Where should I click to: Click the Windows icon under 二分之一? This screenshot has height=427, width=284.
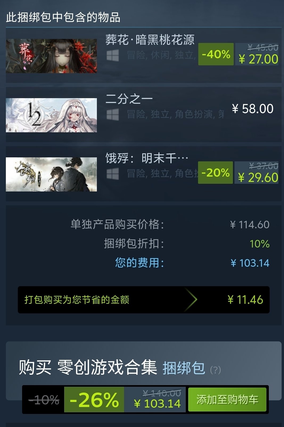pos(113,115)
